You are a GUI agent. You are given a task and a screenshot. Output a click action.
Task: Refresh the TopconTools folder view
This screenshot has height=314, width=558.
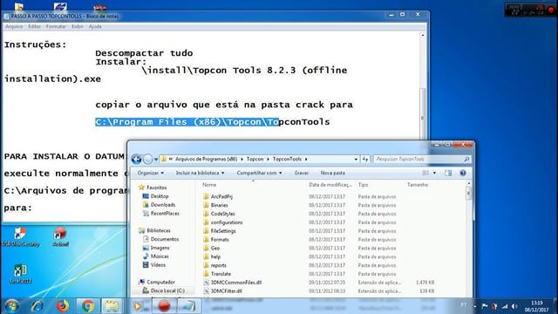pos(365,159)
